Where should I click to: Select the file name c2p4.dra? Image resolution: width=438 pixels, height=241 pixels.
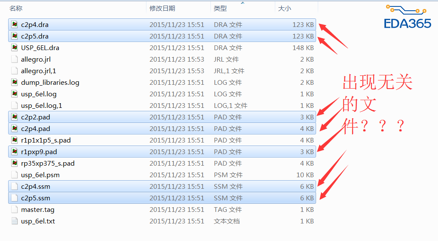(35, 24)
